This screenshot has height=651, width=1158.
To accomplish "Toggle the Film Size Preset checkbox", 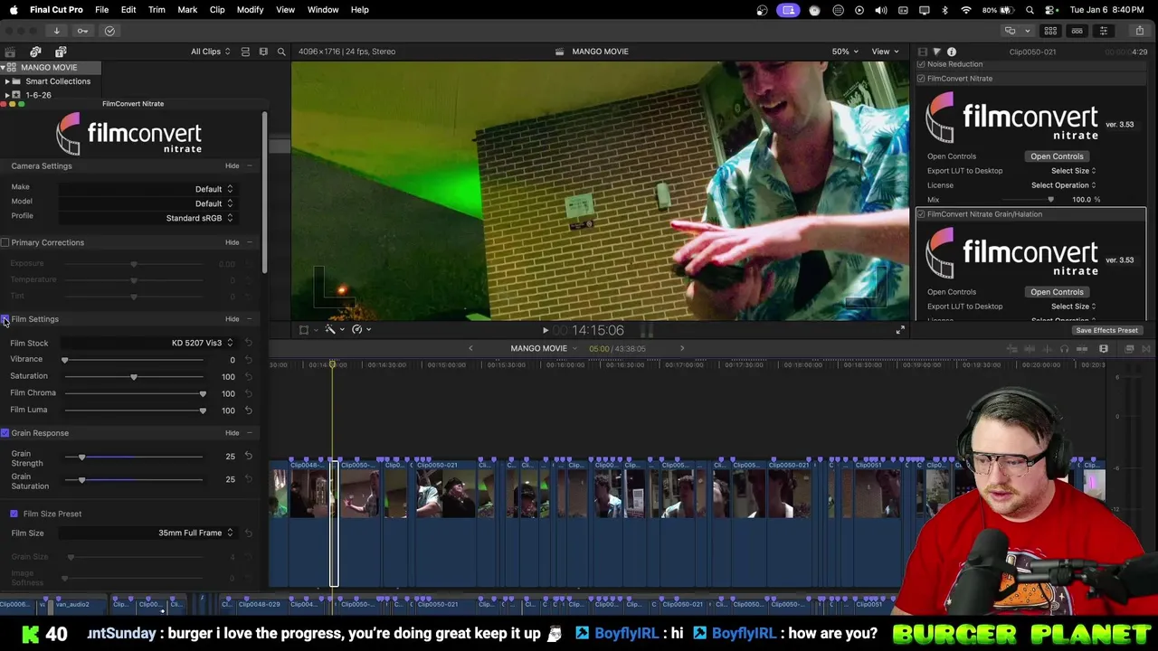I will pos(14,514).
